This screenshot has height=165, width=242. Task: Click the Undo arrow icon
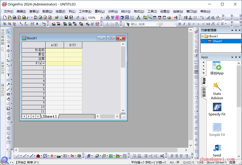click(x=44, y=24)
